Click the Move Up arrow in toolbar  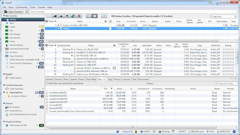click(62, 16)
